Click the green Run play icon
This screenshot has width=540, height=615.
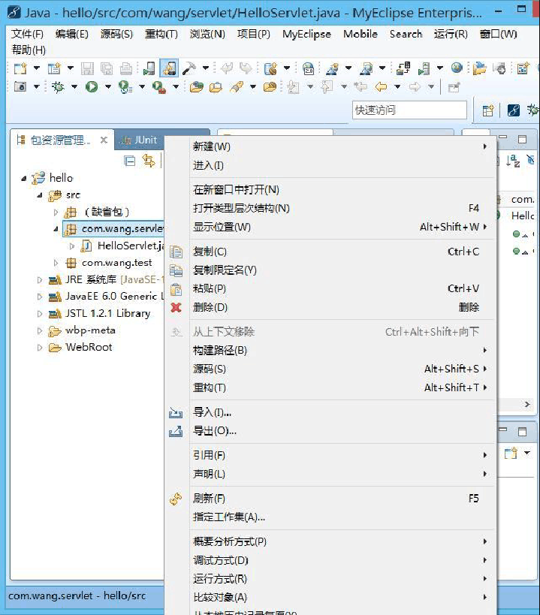[x=92, y=86]
